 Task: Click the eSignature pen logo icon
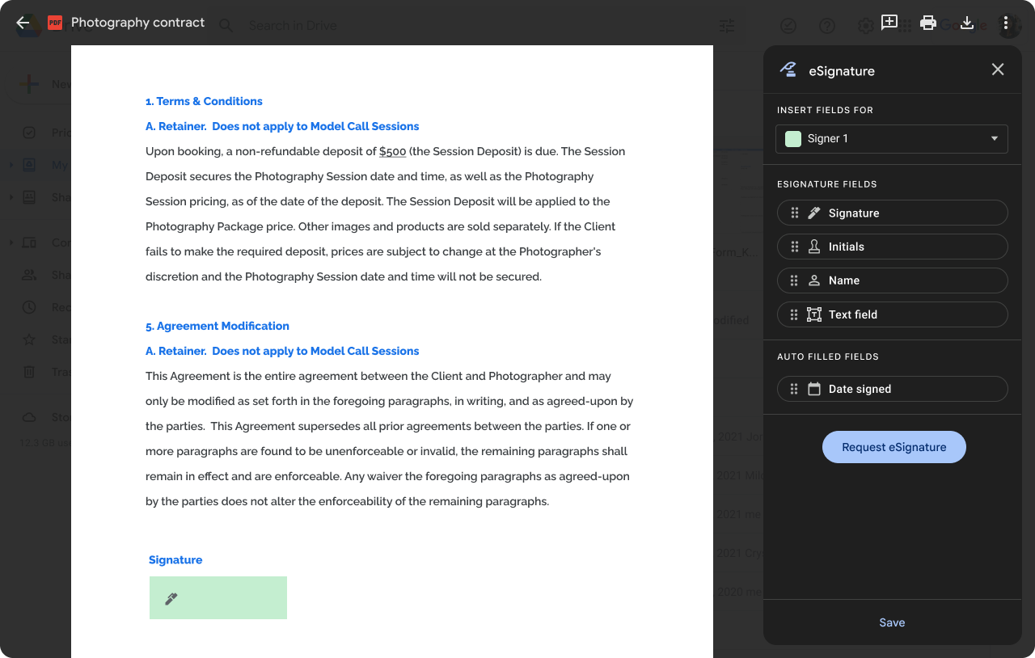[788, 70]
